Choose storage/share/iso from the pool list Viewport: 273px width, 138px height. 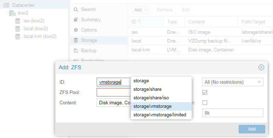point(161,98)
